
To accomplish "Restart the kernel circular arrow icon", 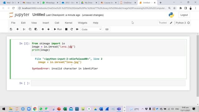I will click(x=72, y=29).
